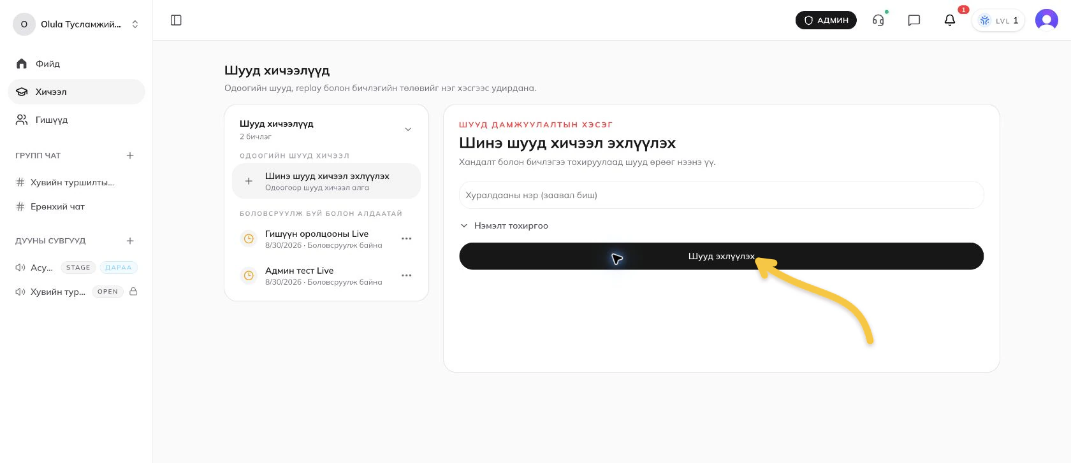Collapse the Шууд хичээлүүд list chevron
Image resolution: width=1071 pixels, height=463 pixels.
click(x=408, y=129)
